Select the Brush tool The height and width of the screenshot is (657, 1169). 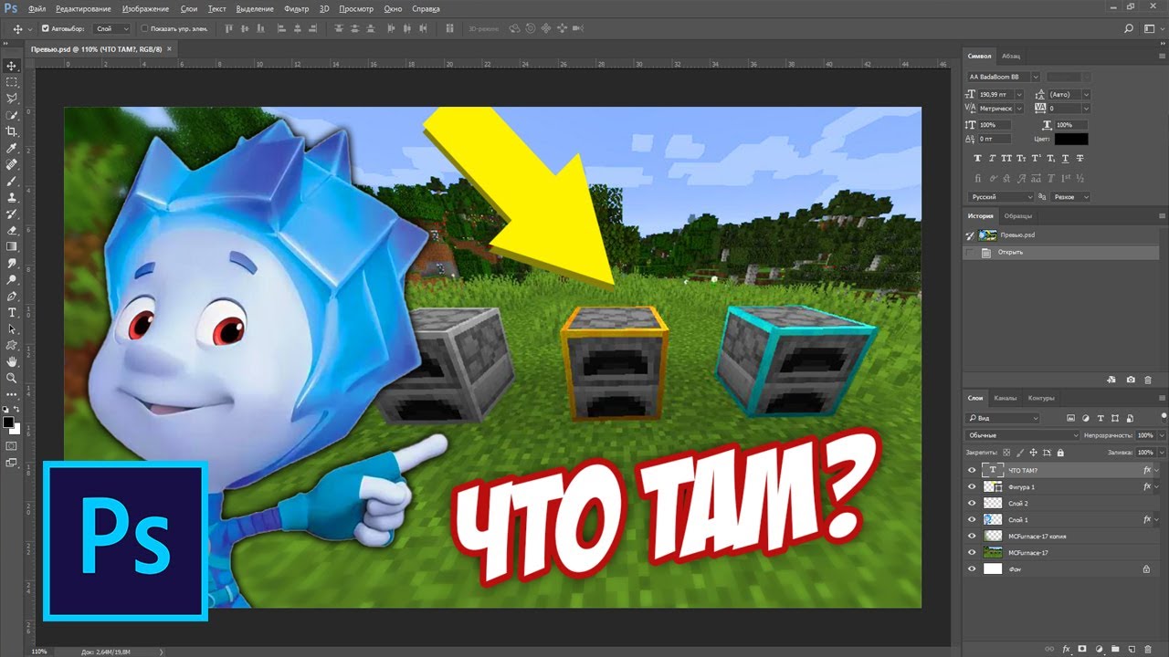tap(12, 181)
